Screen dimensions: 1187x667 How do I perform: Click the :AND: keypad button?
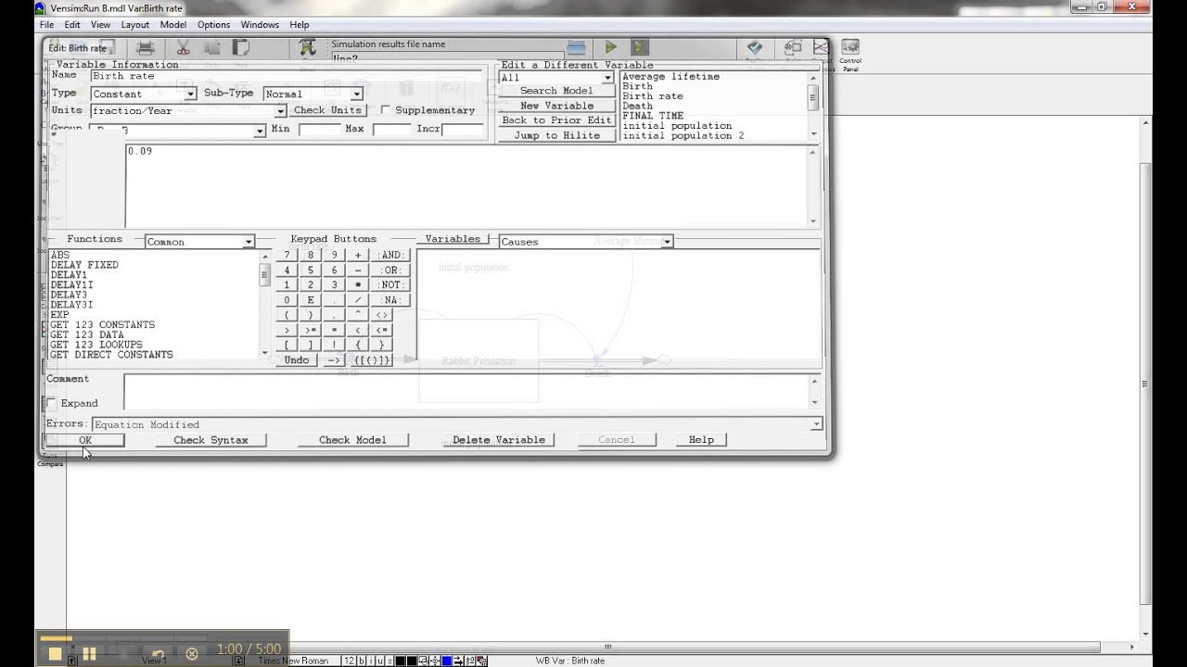coord(390,255)
